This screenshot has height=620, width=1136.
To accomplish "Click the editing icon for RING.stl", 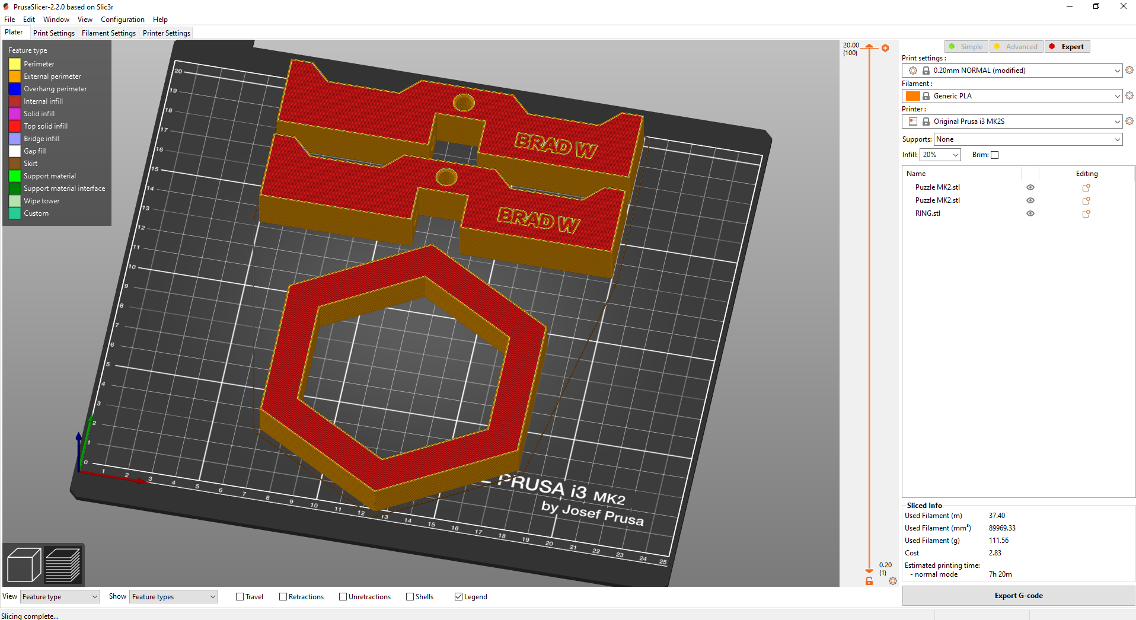I will [1086, 213].
